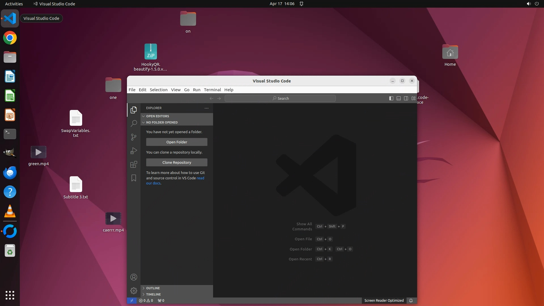This screenshot has height=306, width=544.
Task: Open the Extensions view
Action: coord(134,164)
